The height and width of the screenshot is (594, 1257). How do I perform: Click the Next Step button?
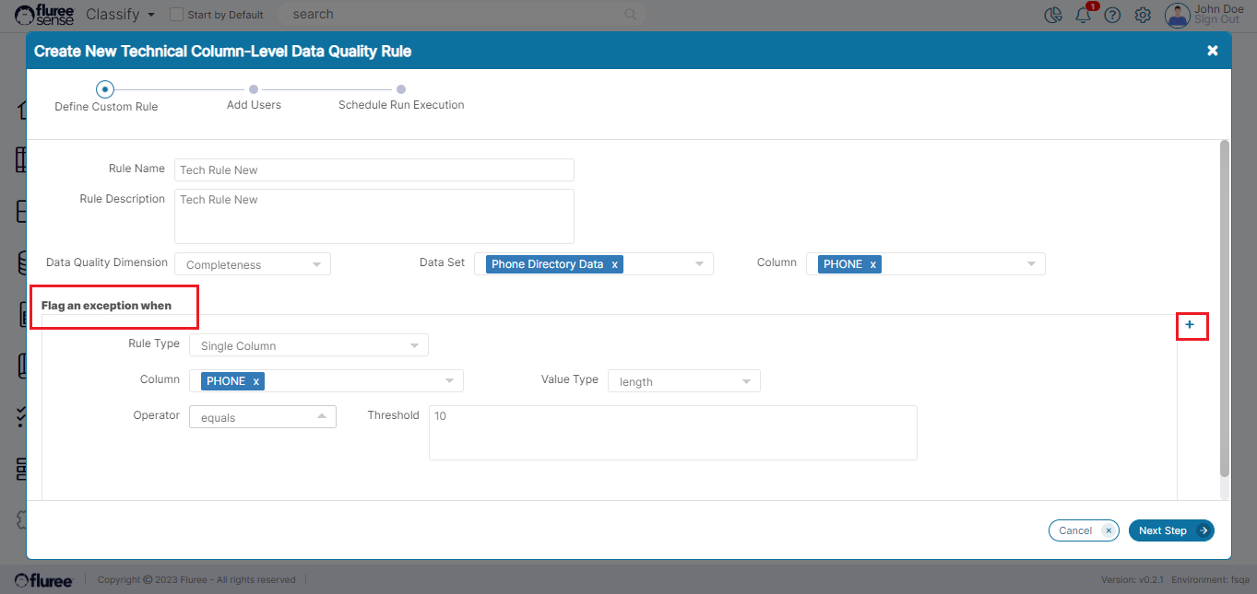[1170, 530]
